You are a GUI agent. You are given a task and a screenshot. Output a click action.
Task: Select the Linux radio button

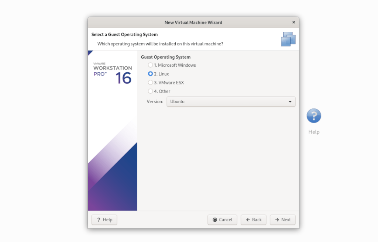click(150, 73)
